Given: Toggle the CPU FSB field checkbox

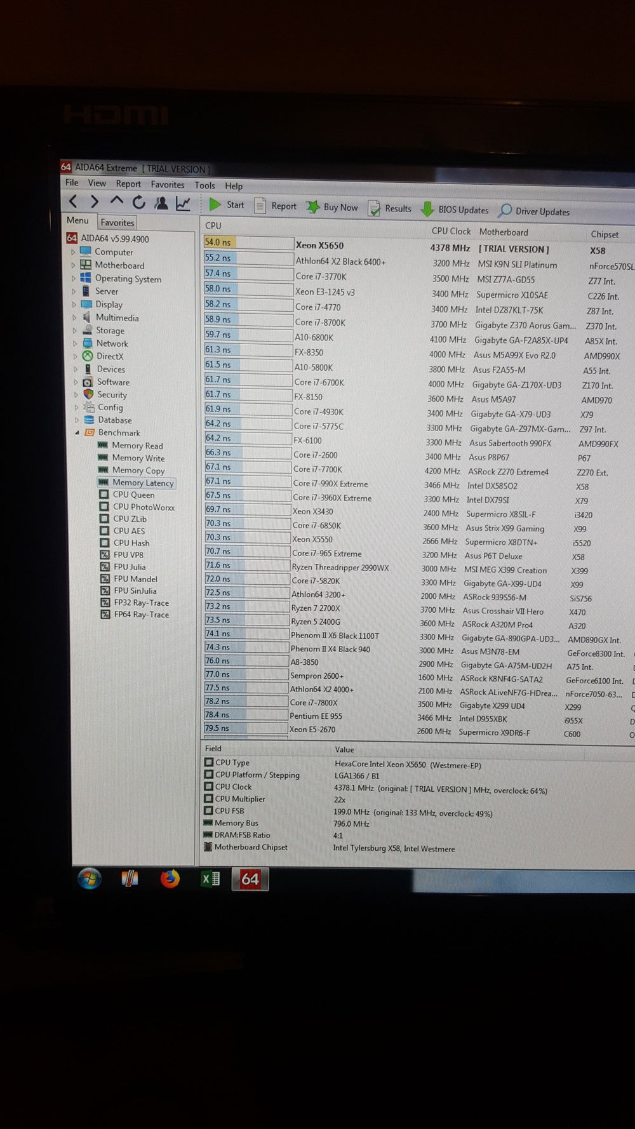Looking at the screenshot, I should point(208,810).
